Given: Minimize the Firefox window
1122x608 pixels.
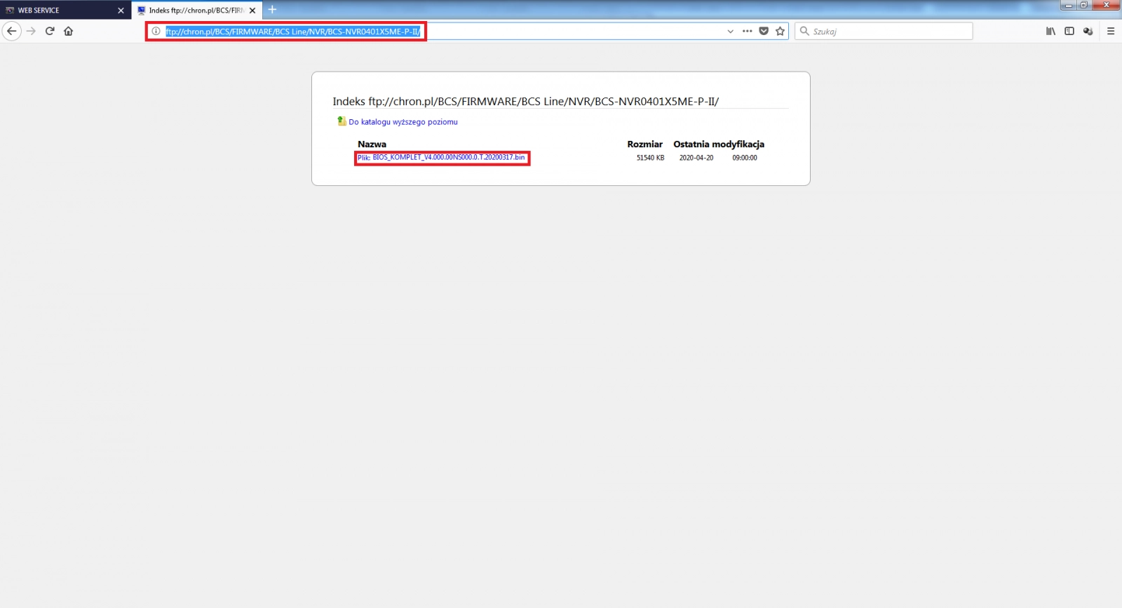Looking at the screenshot, I should (1069, 5).
